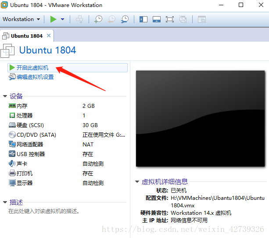Click the 打印机 printer icon

coord(12,173)
